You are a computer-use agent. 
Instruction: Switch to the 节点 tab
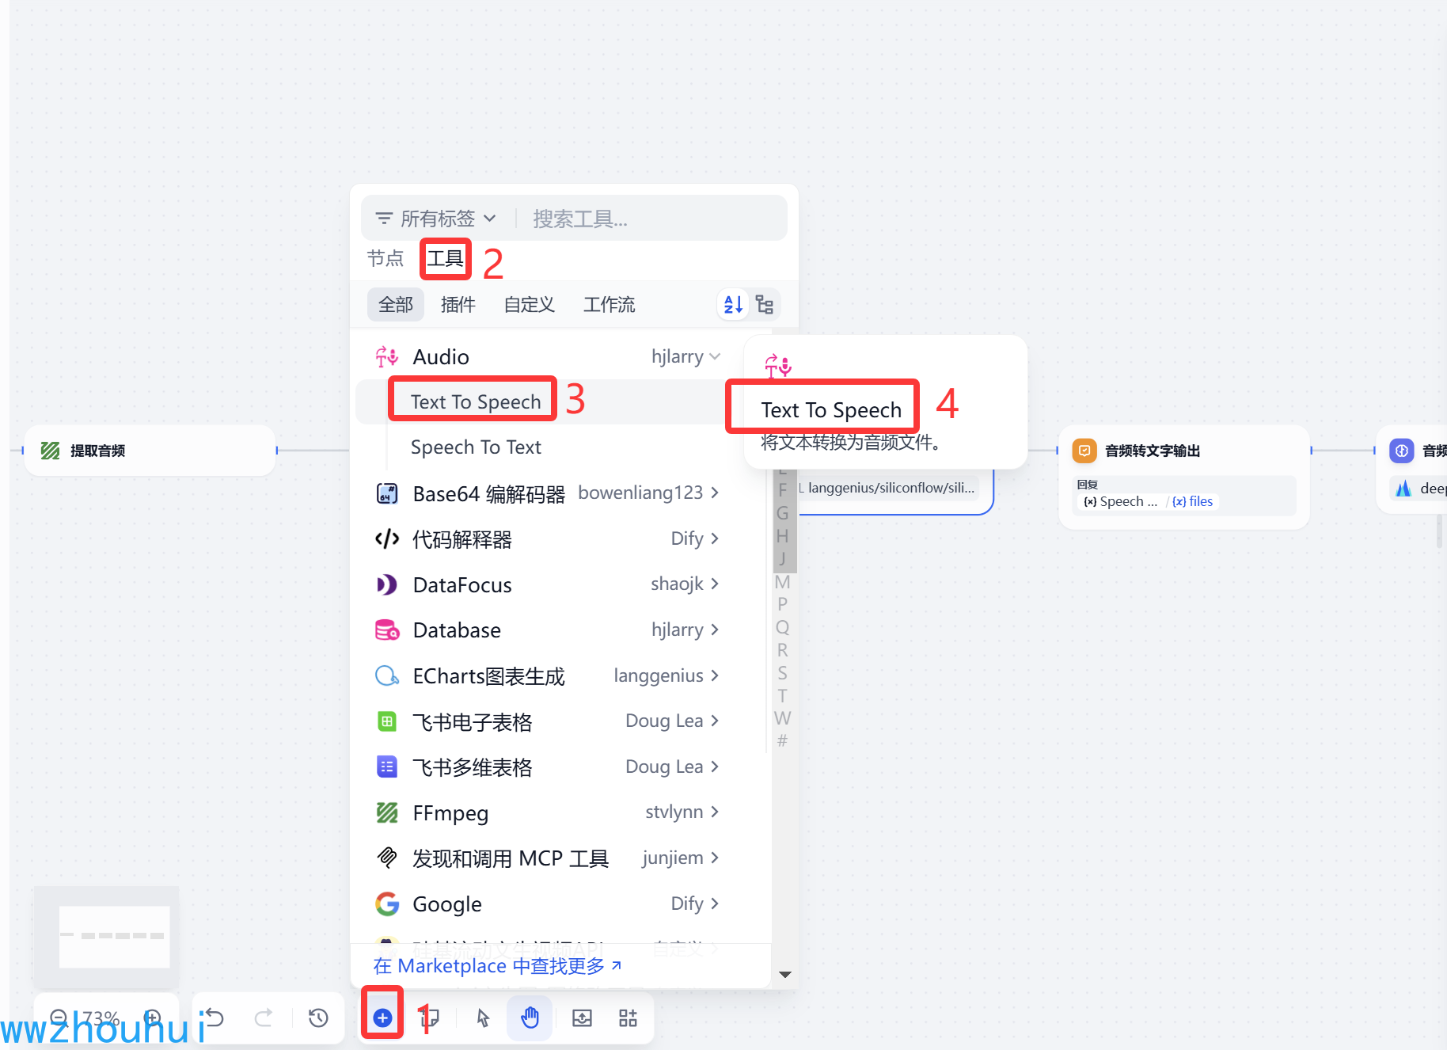click(x=385, y=258)
